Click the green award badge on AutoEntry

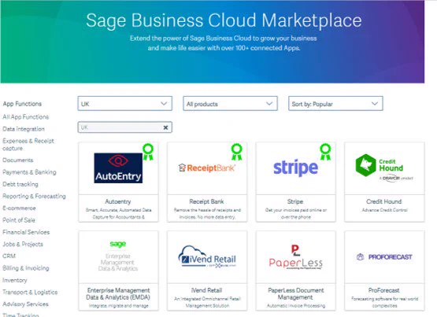pyautogui.click(x=148, y=152)
